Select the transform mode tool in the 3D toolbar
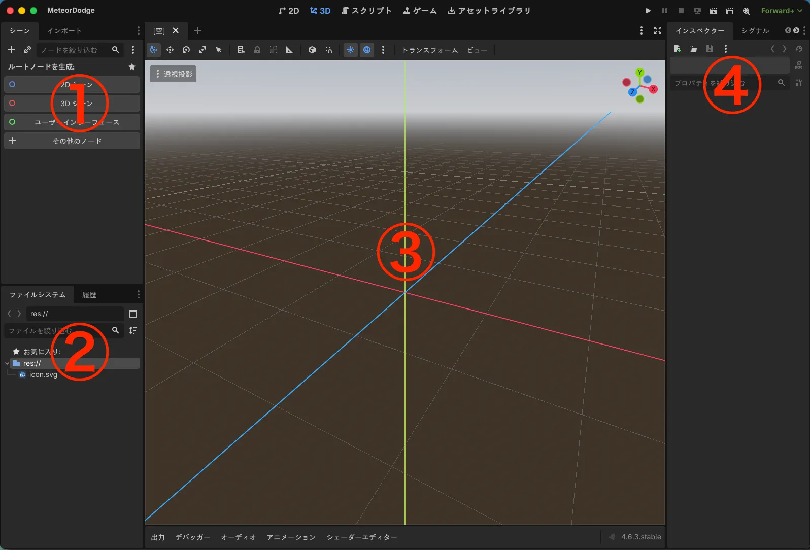The width and height of the screenshot is (810, 550). pos(154,50)
